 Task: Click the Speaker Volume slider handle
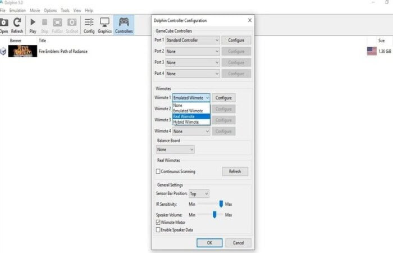[x=214, y=215]
